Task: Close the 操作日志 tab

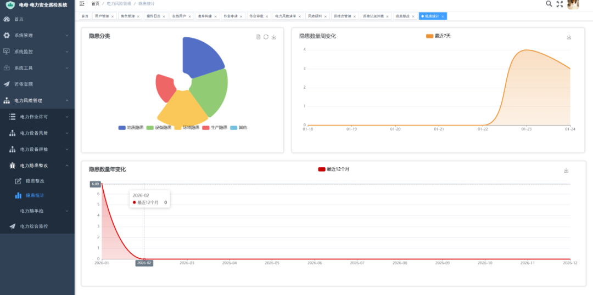Action: click(164, 16)
